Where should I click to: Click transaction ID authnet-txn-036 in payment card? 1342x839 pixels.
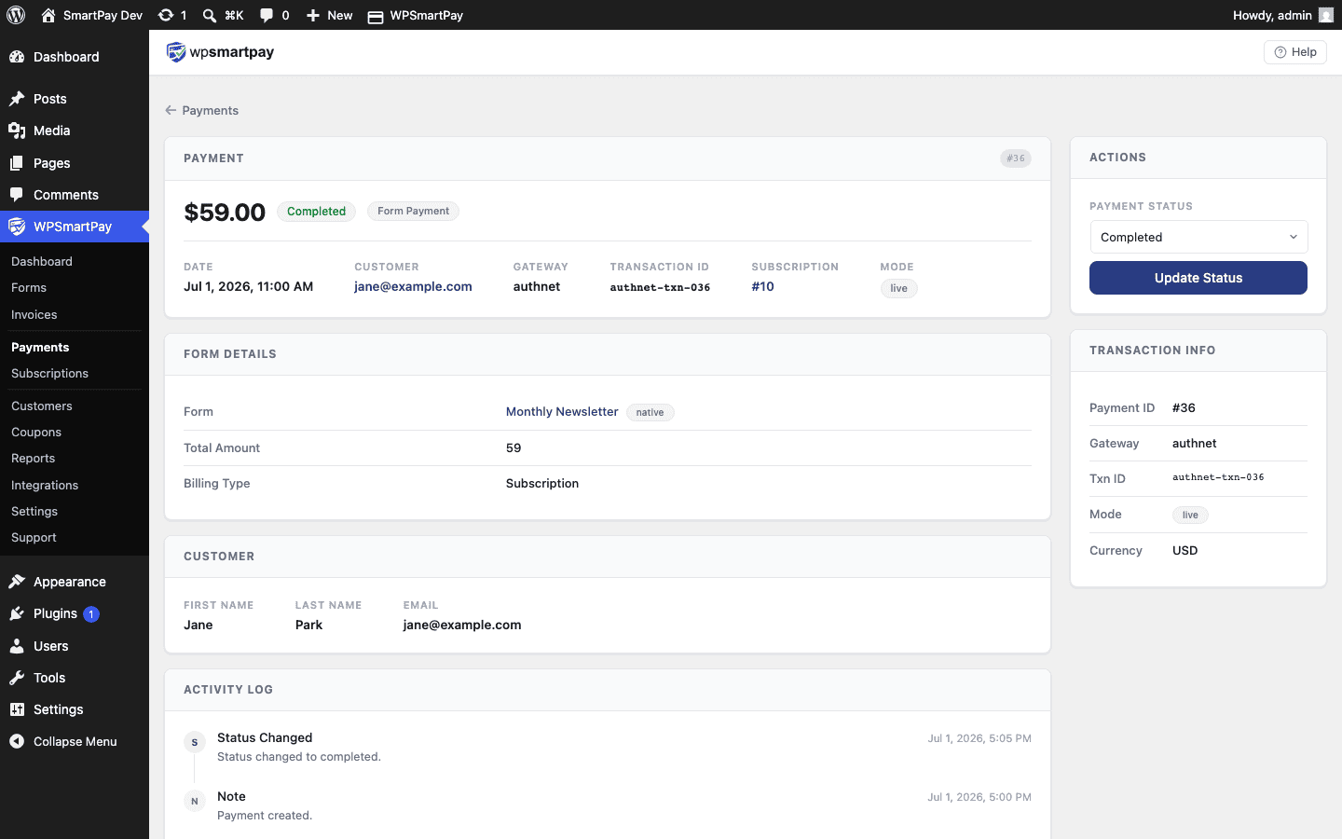tap(660, 287)
